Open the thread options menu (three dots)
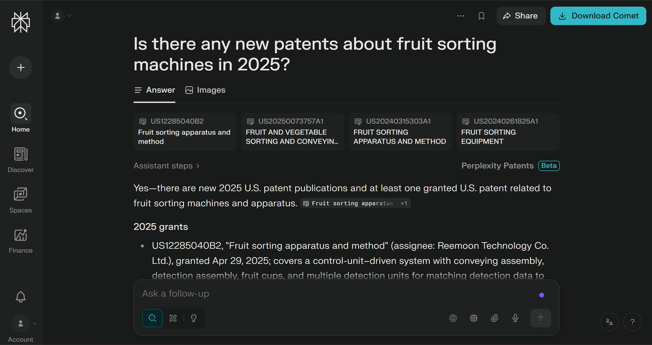The width and height of the screenshot is (652, 345). (x=461, y=16)
